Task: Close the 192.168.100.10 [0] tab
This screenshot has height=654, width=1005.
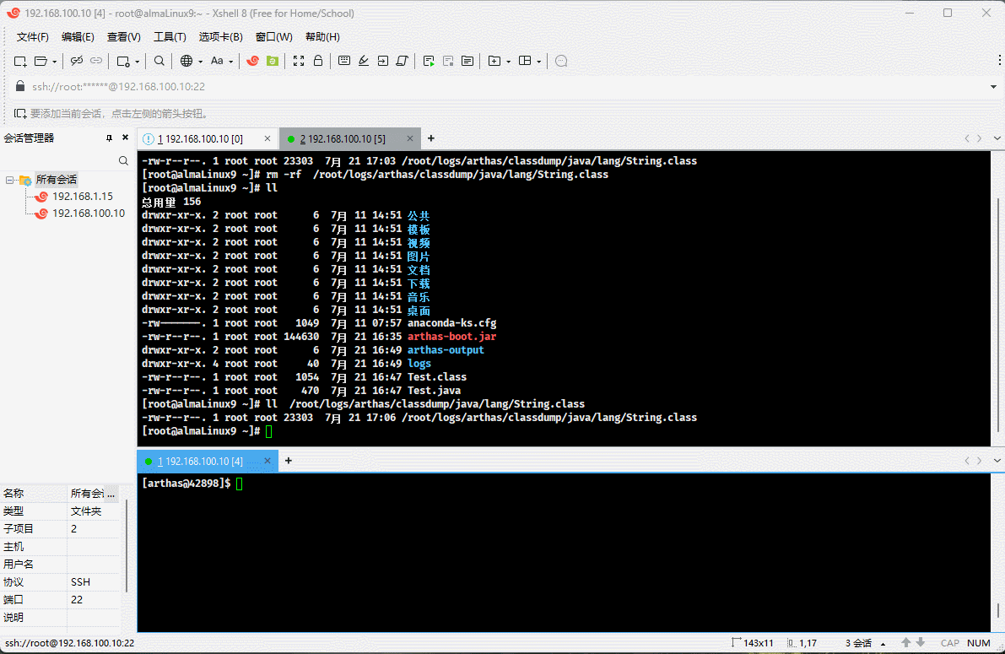Action: (x=267, y=138)
